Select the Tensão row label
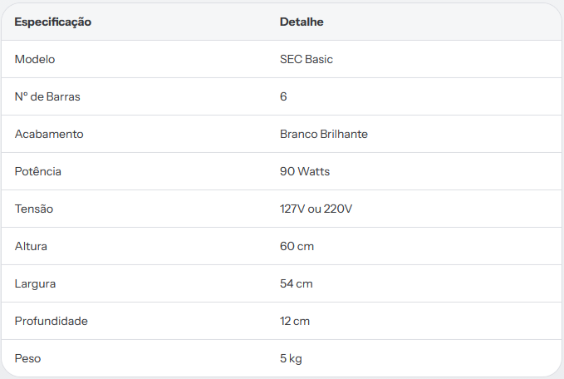 [34, 209]
